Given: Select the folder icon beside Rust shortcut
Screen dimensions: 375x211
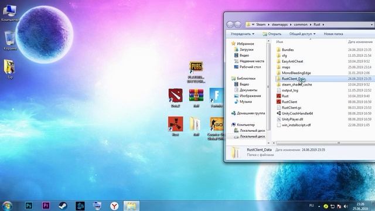Looking at the screenshot, I should (196, 126).
